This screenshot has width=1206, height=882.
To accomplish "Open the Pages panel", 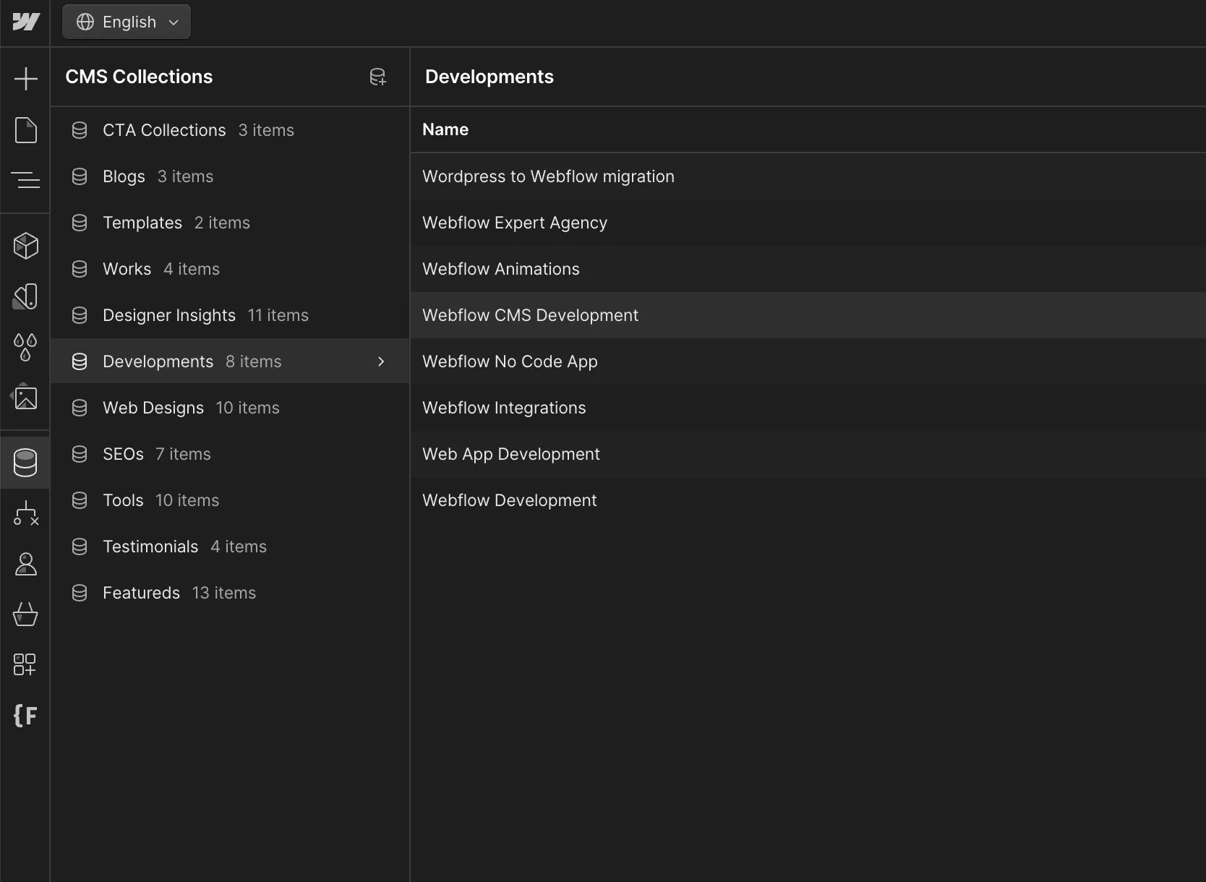I will pyautogui.click(x=25, y=130).
